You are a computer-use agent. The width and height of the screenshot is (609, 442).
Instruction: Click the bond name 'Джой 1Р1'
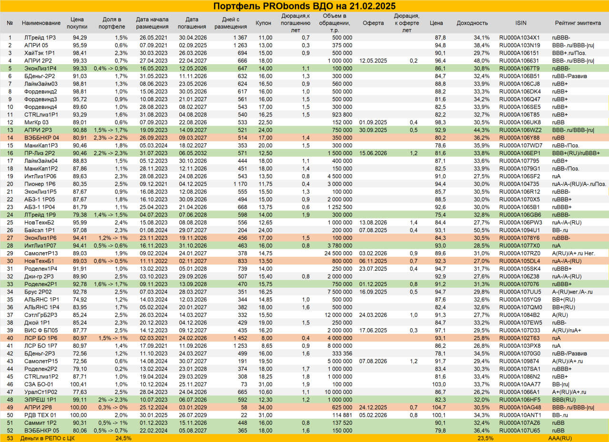(x=36, y=322)
